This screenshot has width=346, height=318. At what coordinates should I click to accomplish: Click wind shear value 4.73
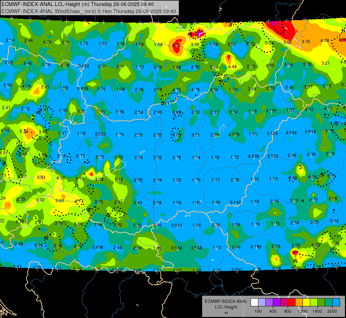click(176, 90)
